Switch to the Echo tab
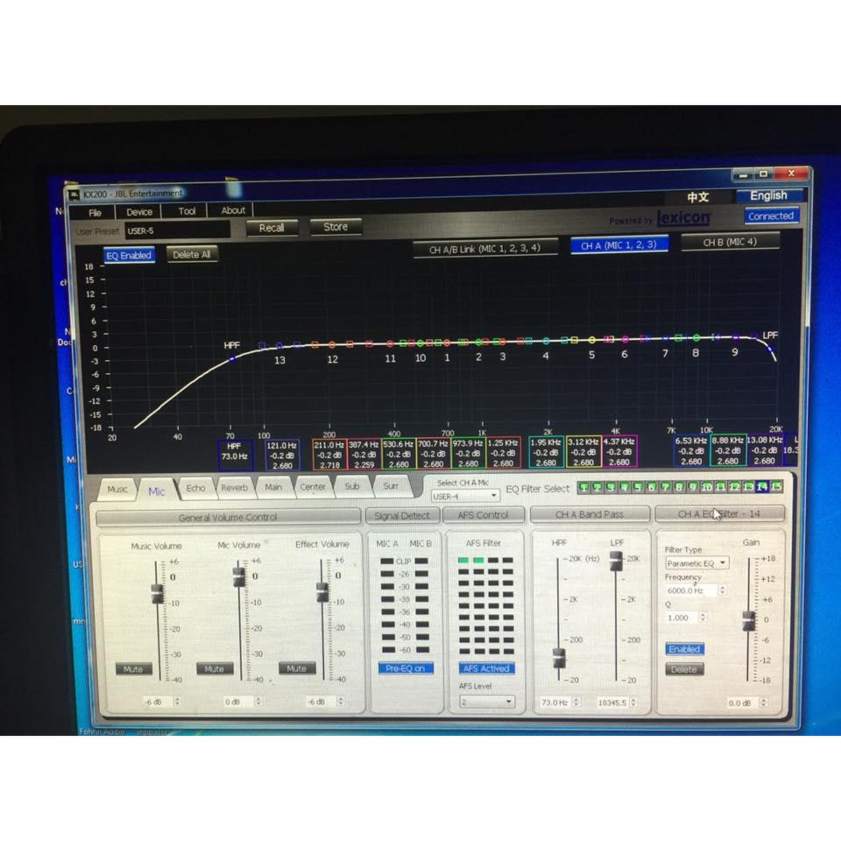Screen dimensions: 841x841 pyautogui.click(x=195, y=488)
